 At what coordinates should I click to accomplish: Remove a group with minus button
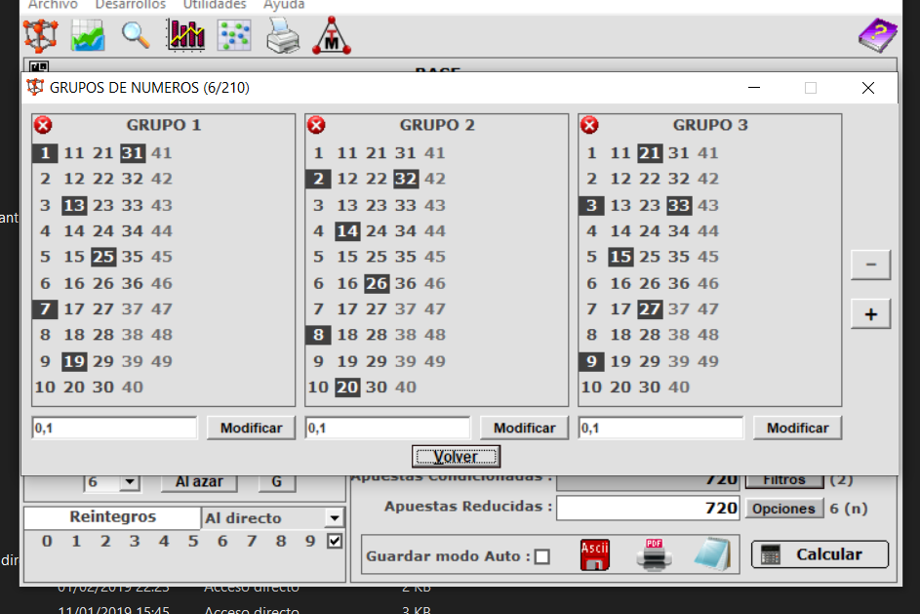870,265
